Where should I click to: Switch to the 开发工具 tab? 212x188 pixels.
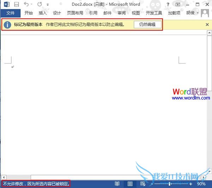coord(154,13)
